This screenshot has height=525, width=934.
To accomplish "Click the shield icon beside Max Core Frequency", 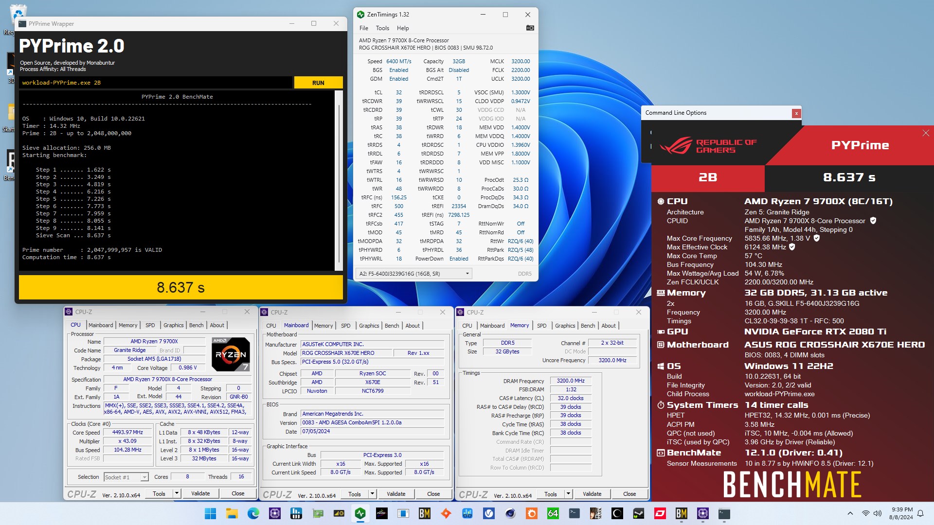I will coord(817,238).
